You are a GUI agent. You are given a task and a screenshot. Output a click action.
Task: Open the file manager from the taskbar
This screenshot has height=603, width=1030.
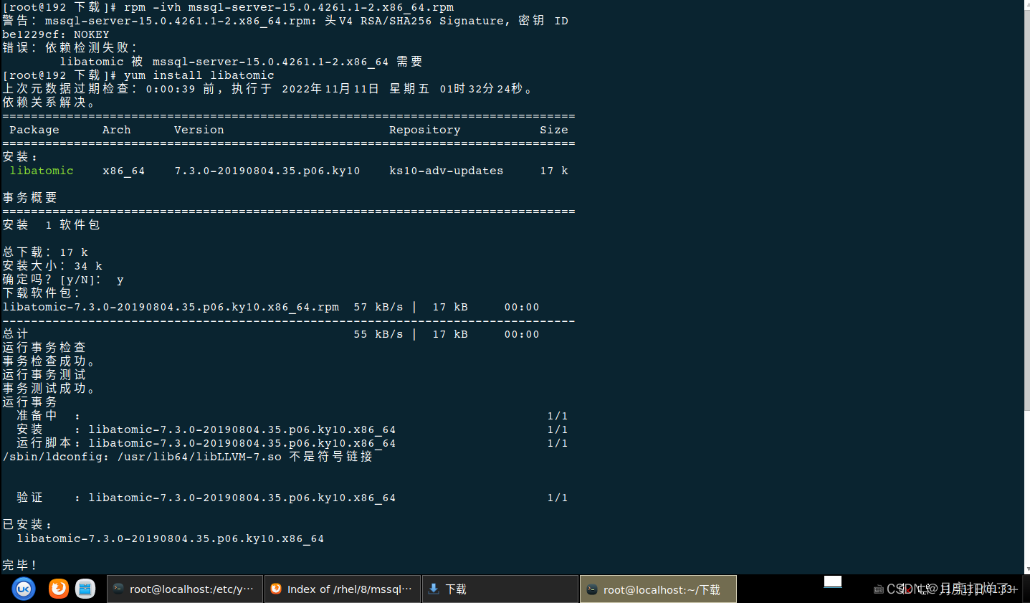tap(85, 589)
